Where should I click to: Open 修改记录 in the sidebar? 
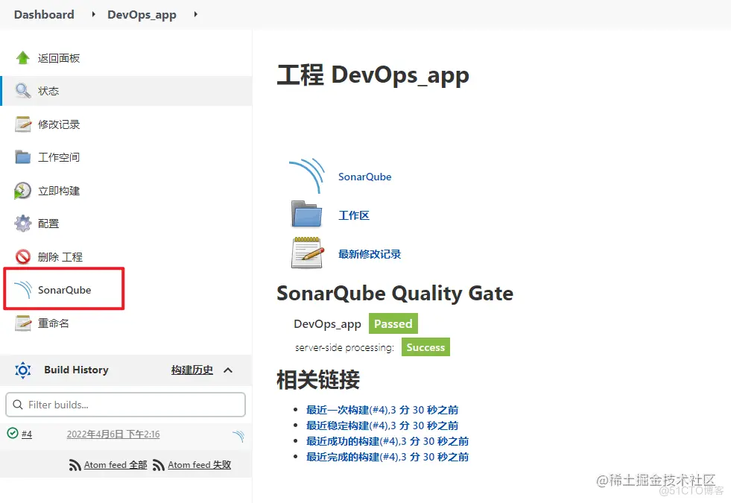(x=59, y=124)
